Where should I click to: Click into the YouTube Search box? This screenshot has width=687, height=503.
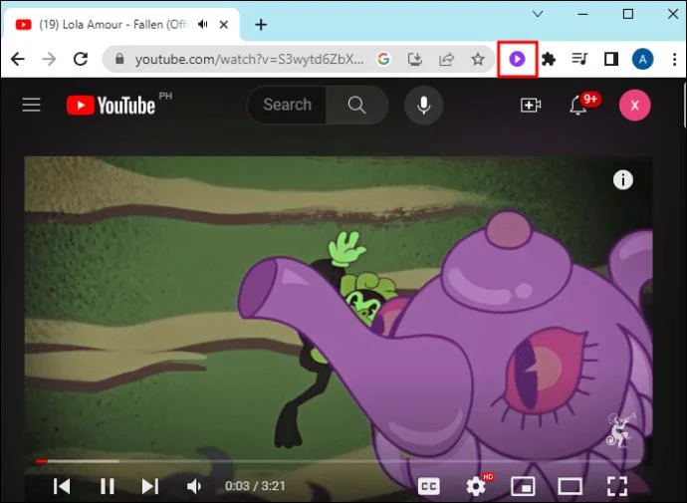click(287, 105)
